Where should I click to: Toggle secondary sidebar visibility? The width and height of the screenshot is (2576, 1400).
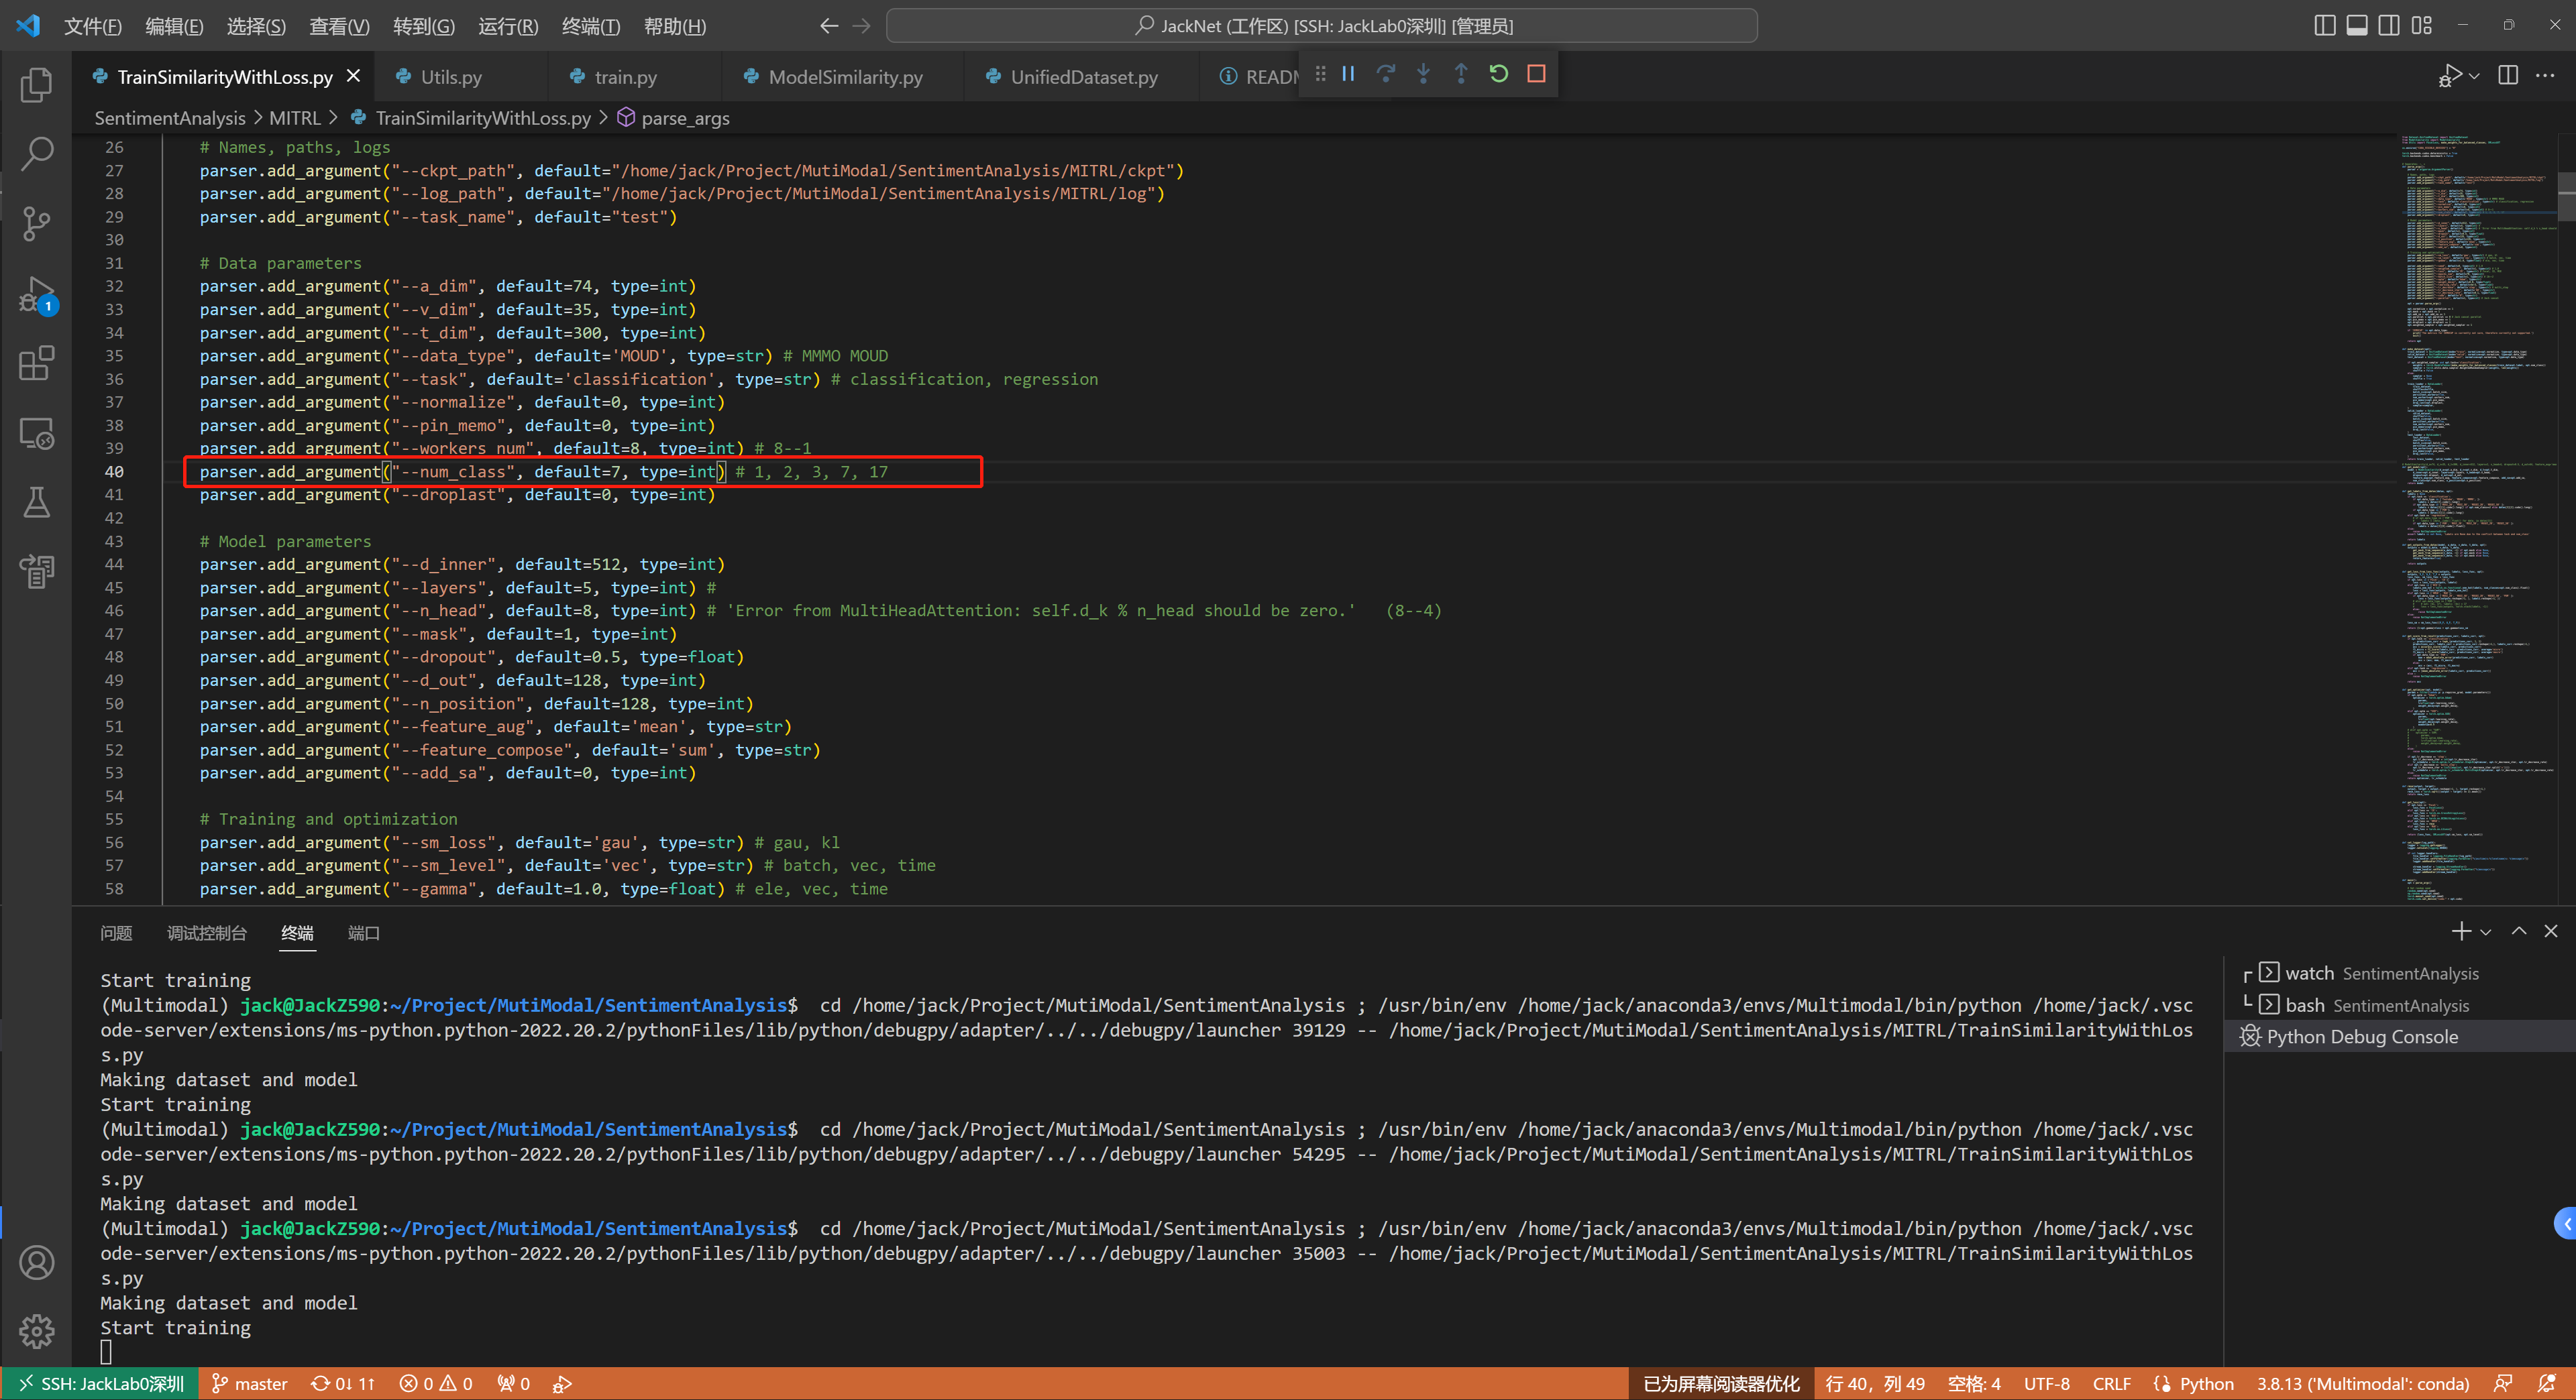(x=2389, y=25)
